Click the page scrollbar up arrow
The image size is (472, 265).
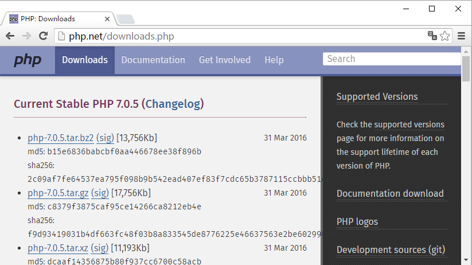[x=466, y=51]
